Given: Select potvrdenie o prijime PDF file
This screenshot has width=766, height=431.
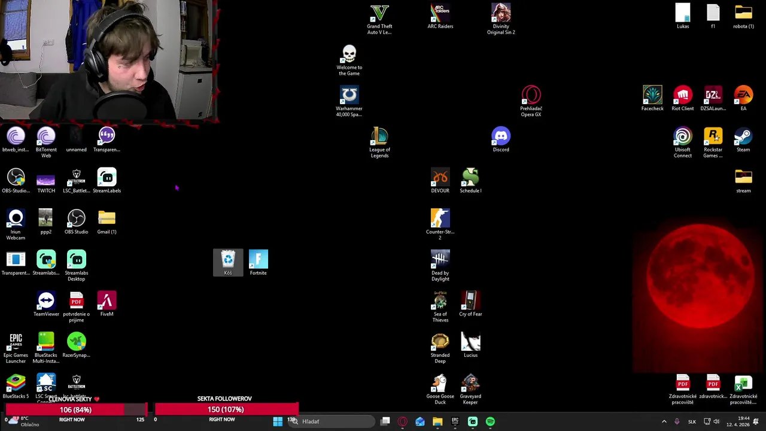Looking at the screenshot, I should [x=76, y=307].
